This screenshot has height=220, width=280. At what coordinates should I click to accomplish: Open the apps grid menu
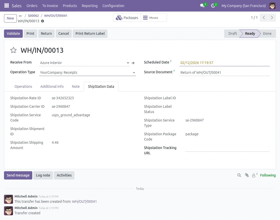(x=6, y=5)
